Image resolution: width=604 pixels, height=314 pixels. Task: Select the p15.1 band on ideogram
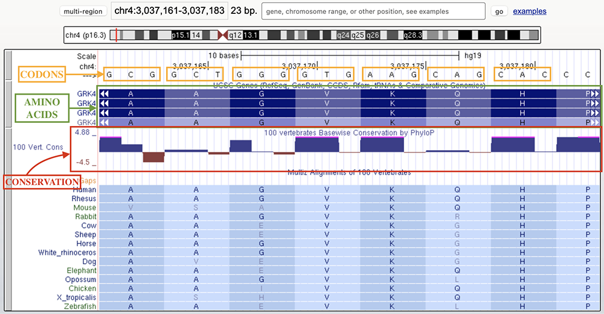click(181, 36)
